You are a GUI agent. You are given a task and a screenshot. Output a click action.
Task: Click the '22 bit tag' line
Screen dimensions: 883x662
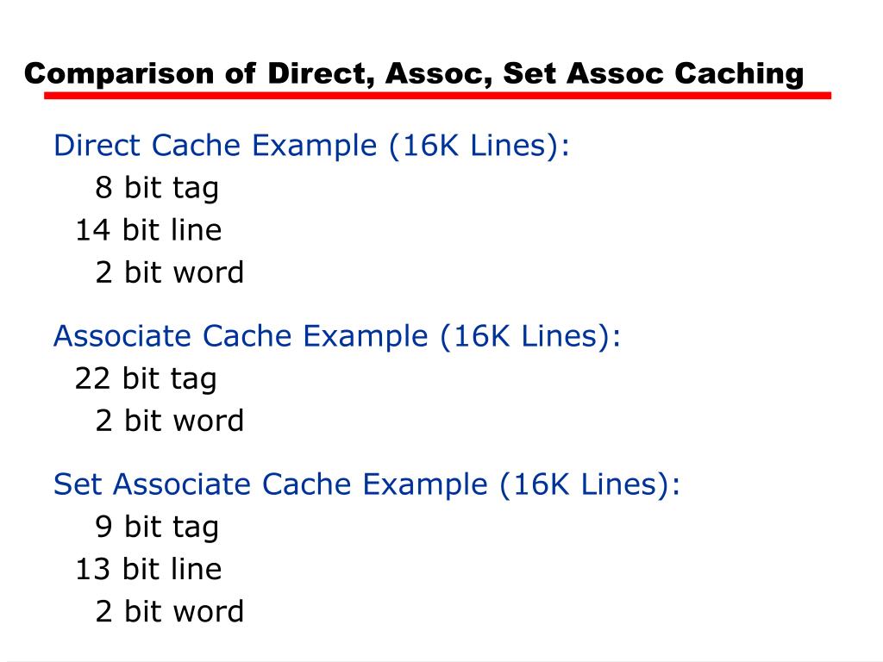(146, 378)
